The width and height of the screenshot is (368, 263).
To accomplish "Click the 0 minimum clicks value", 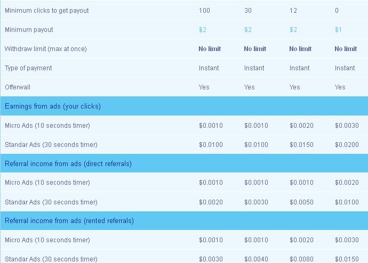I will (337, 11).
